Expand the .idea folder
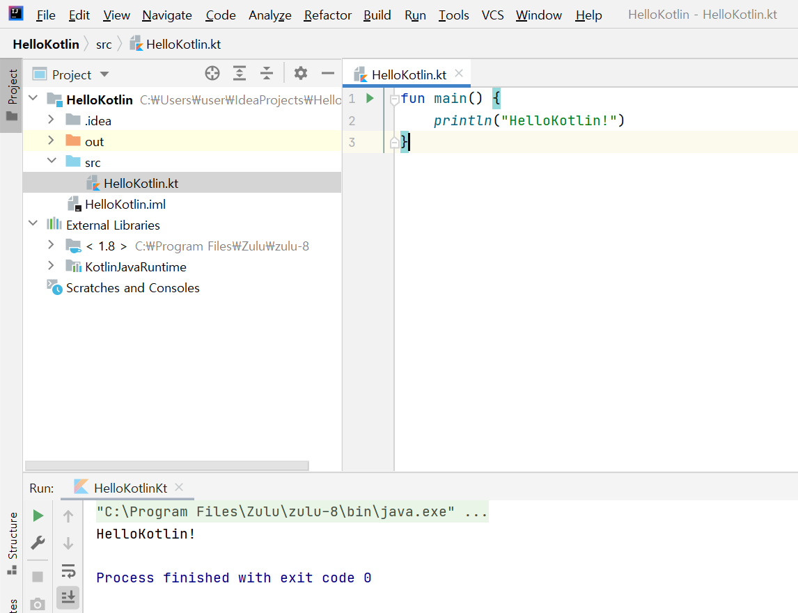 coord(51,119)
